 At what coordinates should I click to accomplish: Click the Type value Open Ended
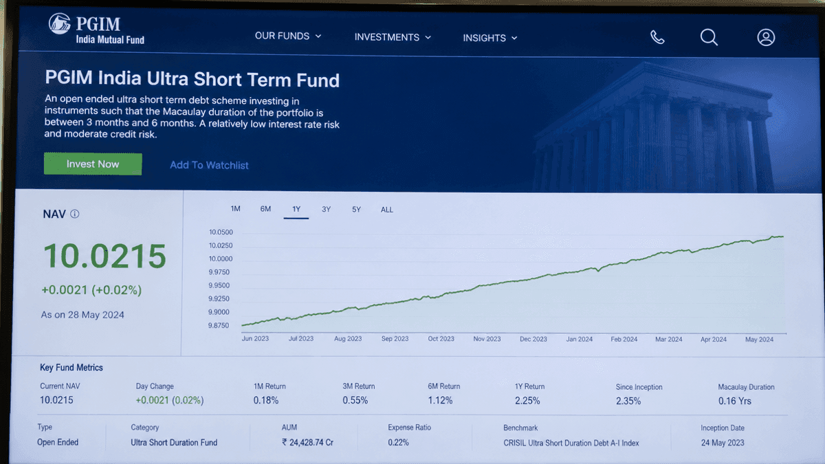tap(58, 442)
